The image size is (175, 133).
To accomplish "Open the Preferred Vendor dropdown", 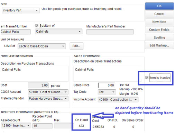I will point(48,99).
